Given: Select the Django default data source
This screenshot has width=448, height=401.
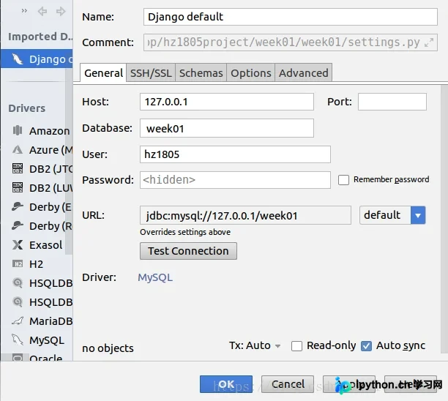Looking at the screenshot, I should tap(37, 59).
